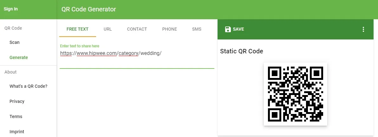This screenshot has height=137, width=378.
Task: Open the What's a QR Code? page
Action: (x=28, y=86)
